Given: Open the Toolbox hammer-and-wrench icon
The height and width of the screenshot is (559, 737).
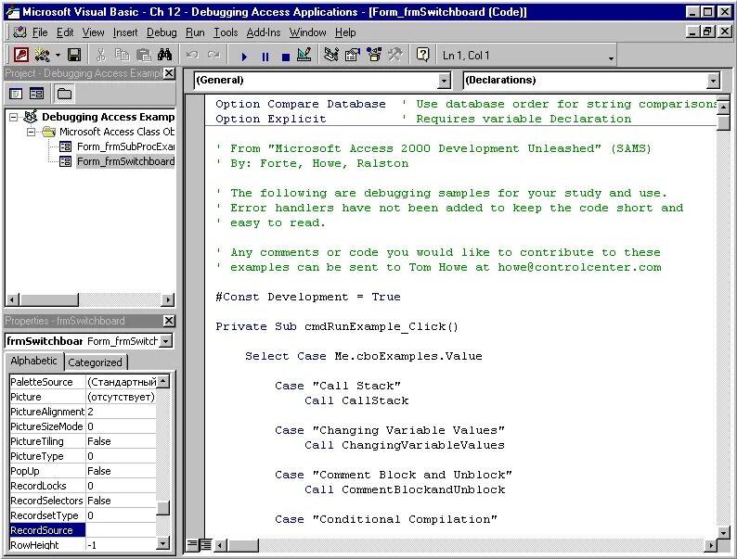Looking at the screenshot, I should click(x=394, y=55).
